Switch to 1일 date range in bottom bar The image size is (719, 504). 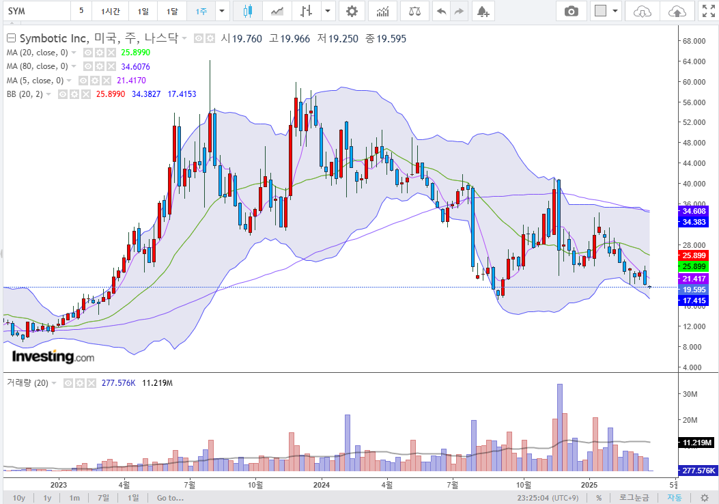click(133, 498)
